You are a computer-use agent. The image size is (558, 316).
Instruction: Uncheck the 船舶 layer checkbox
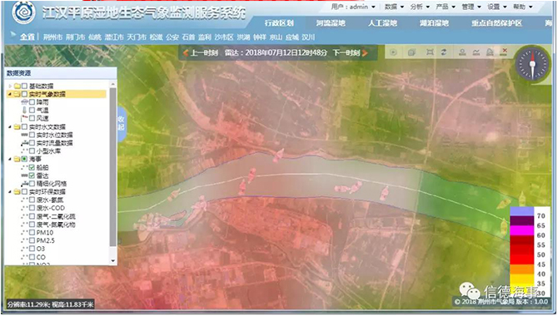(32, 167)
